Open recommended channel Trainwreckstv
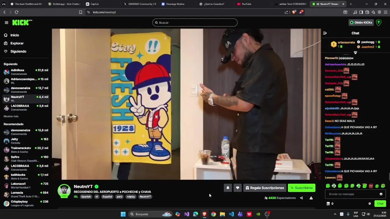Viewport: 390px width, 219px height. (26, 150)
